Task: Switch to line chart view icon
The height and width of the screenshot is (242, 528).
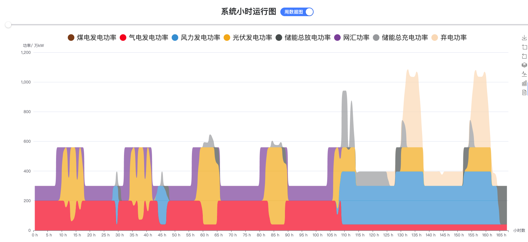Action: click(524, 74)
